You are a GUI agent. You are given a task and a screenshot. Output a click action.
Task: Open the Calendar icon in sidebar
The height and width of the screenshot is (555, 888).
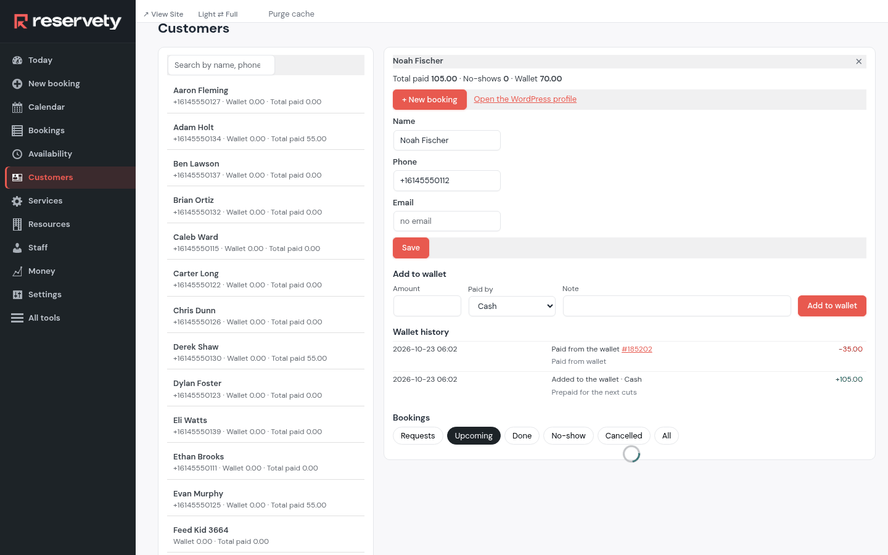point(17,107)
